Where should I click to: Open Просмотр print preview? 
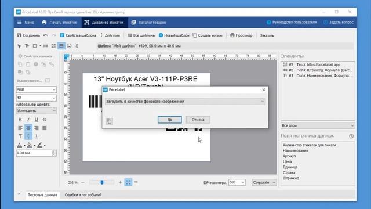click(x=241, y=35)
